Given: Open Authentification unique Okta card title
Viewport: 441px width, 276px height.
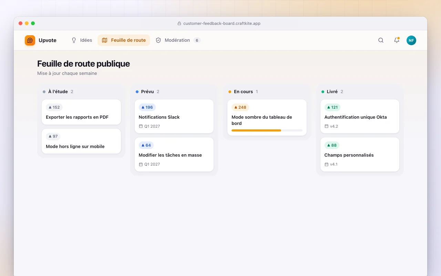Looking at the screenshot, I should coord(356,117).
